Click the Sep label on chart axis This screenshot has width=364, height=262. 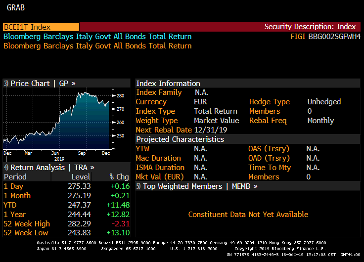tap(82, 153)
